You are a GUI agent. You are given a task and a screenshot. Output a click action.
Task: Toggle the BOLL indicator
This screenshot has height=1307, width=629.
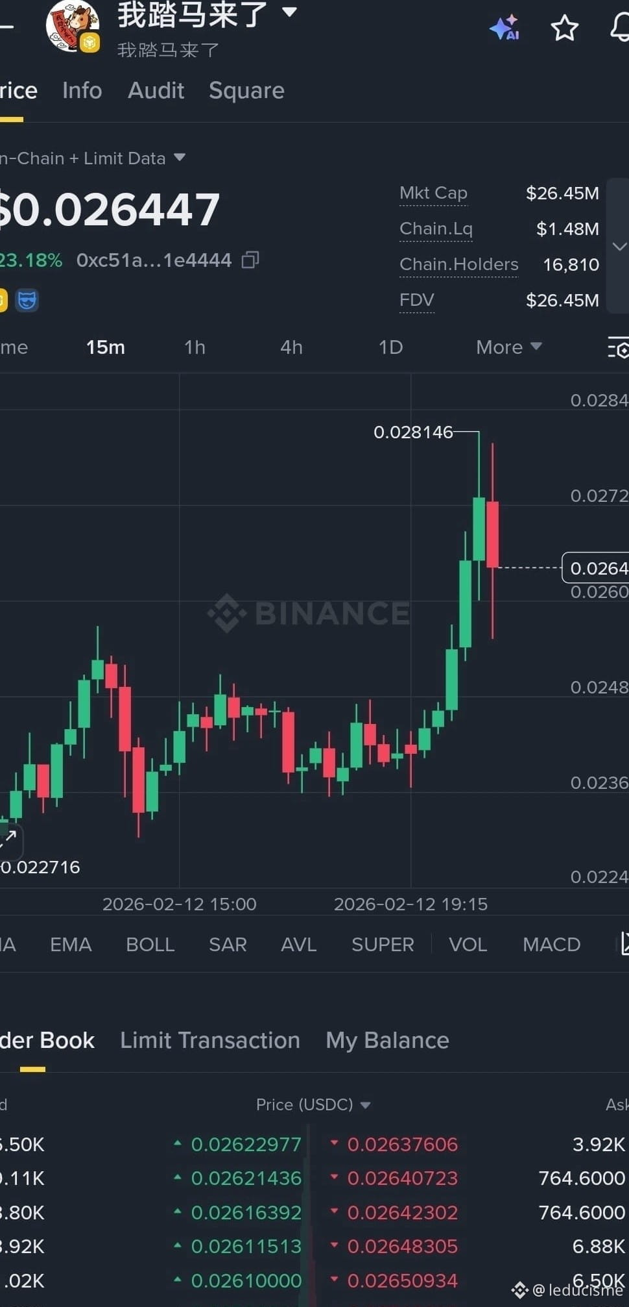click(x=150, y=945)
